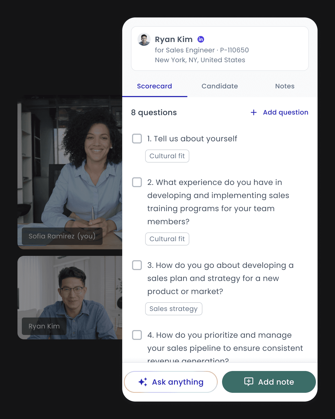335x419 pixels.
Task: Select Cultural fit tag under question 2
Action: tap(167, 239)
